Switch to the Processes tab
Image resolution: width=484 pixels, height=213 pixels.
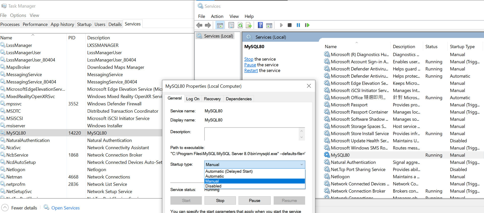tap(10, 24)
